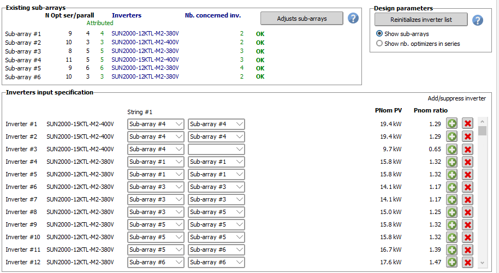Click the 0.65 Pnom ratio value

tap(435, 149)
